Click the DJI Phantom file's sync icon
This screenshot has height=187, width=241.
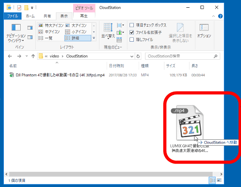coord(12,75)
